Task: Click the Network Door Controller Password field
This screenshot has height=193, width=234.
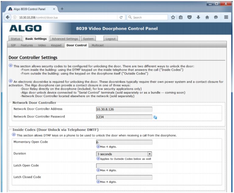Action: 124,117
